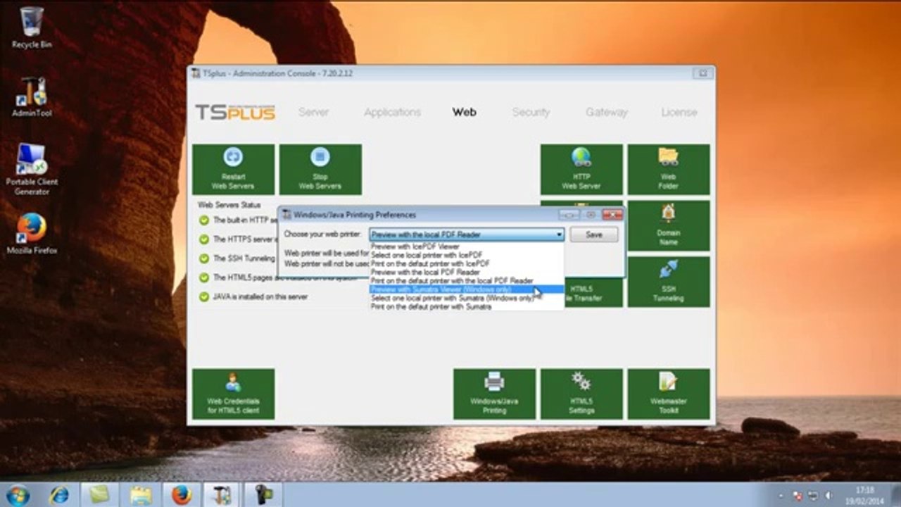Click the taskbar clock showing 17:18
Image resolution: width=901 pixels, height=507 pixels.
tap(864, 494)
